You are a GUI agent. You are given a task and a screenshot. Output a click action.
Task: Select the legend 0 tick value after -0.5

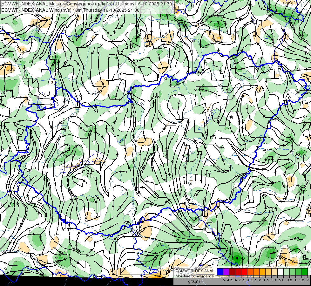click(x=283, y=280)
